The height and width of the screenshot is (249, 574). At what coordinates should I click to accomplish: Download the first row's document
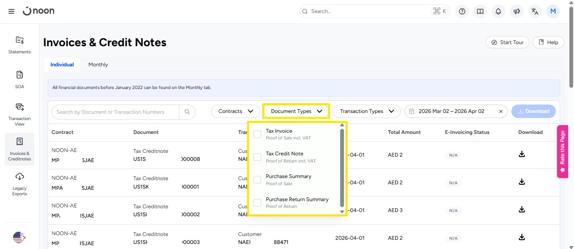[521, 154]
